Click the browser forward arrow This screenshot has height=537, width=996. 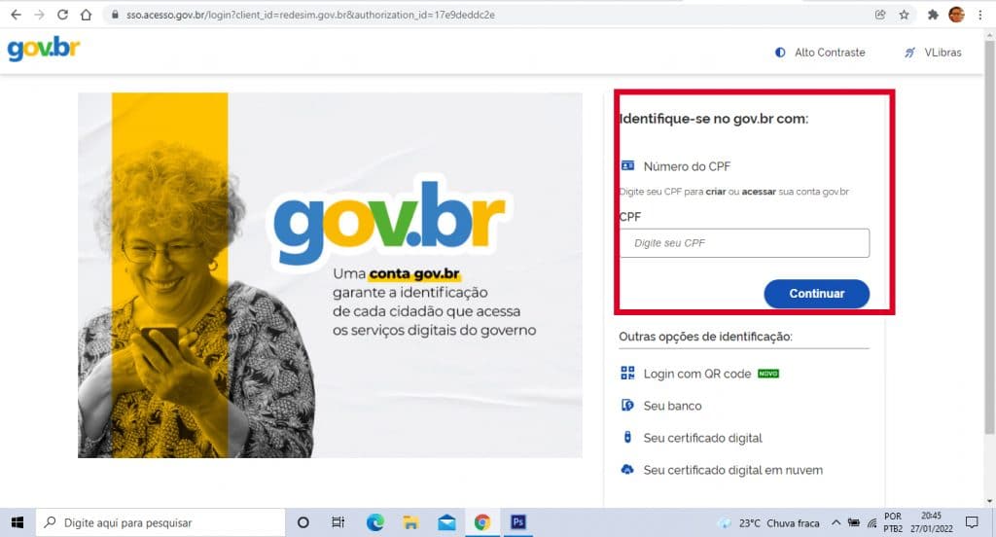pyautogui.click(x=39, y=15)
